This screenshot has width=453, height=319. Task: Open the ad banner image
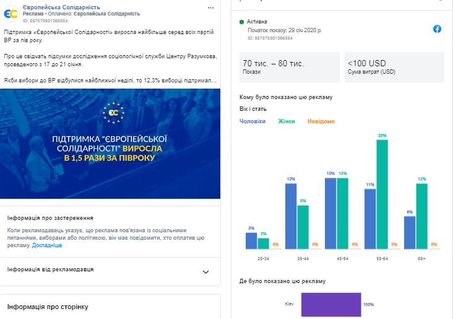tap(110, 144)
